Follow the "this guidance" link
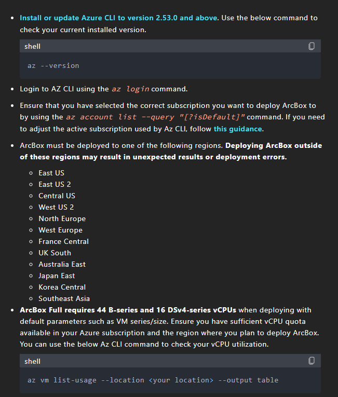This screenshot has height=397, width=338. pyautogui.click(x=238, y=129)
